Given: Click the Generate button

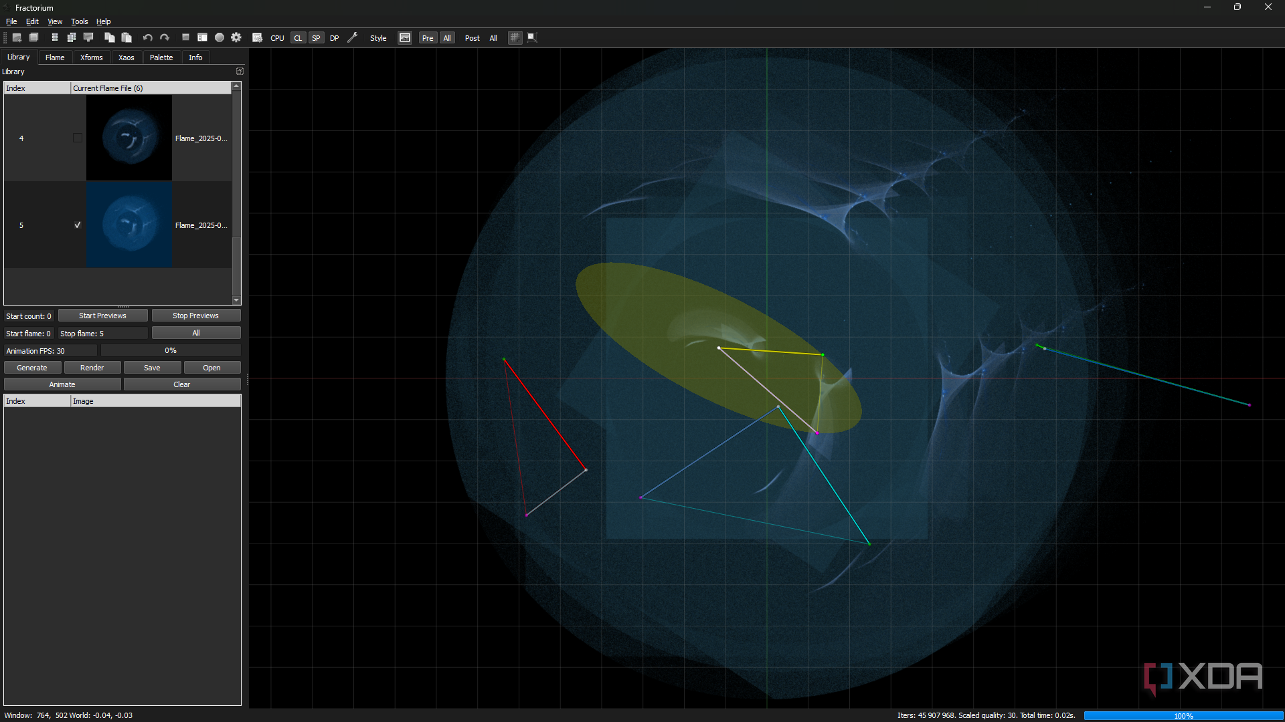Looking at the screenshot, I should tap(32, 368).
